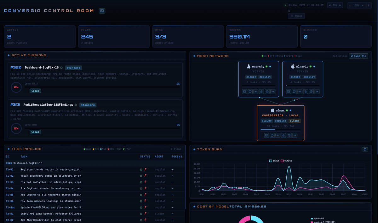378x223 pixels.
Task: Click the 0% progress ring on mission #320
Action: [16, 87]
